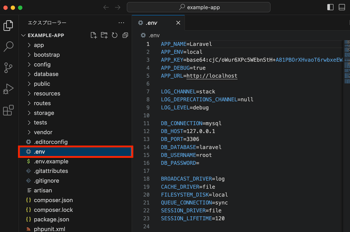
Task: Toggle the bottom panel layout icon
Action: pyautogui.click(x=342, y=7)
